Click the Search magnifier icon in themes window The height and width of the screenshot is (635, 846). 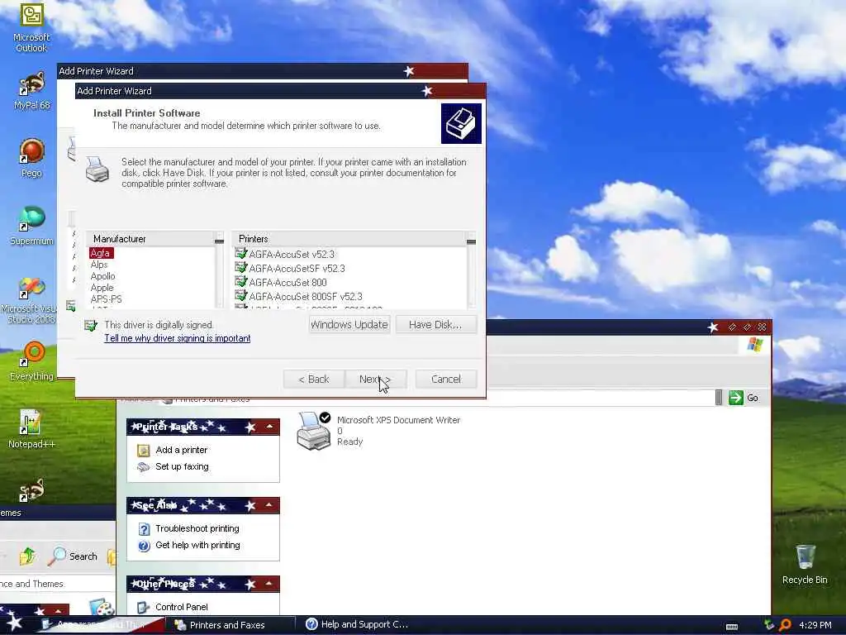click(x=57, y=556)
